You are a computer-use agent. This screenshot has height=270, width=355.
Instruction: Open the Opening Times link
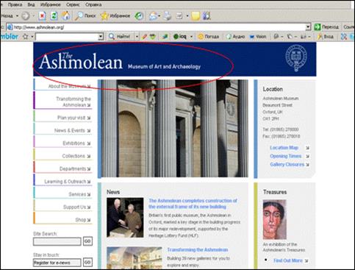(x=286, y=156)
